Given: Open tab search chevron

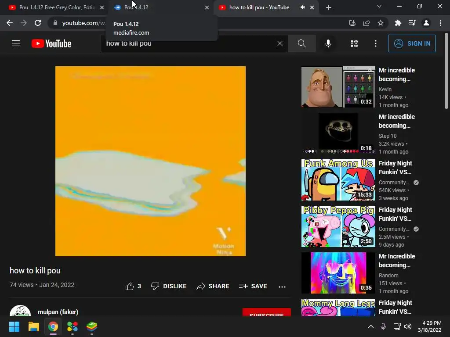Looking at the screenshot, I should [379, 6].
